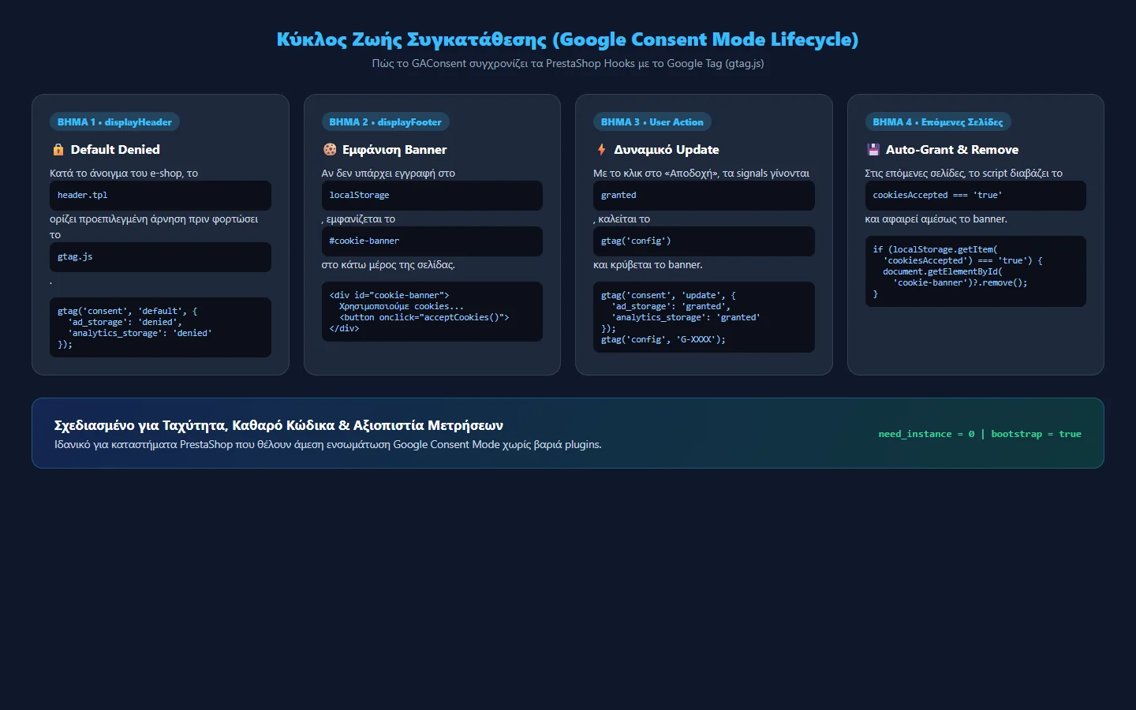Click the line starting 'Στις επόμενες σελίδες'
The height and width of the screenshot is (710, 1136).
pos(964,173)
